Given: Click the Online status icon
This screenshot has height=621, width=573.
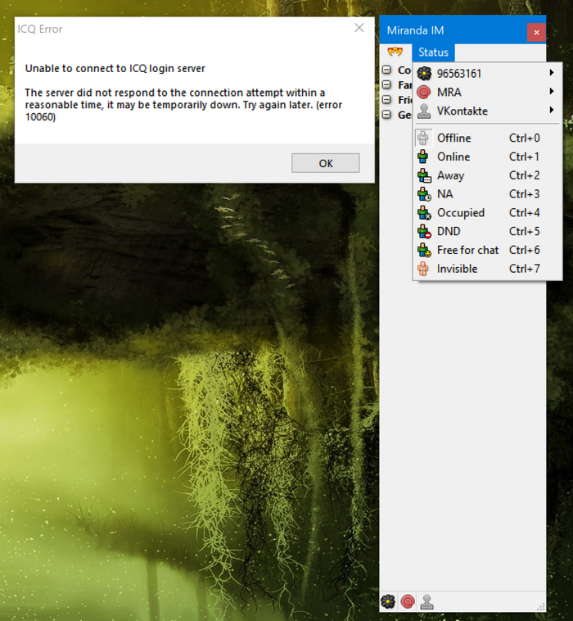Looking at the screenshot, I should point(423,156).
